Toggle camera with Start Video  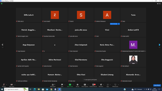12,85
